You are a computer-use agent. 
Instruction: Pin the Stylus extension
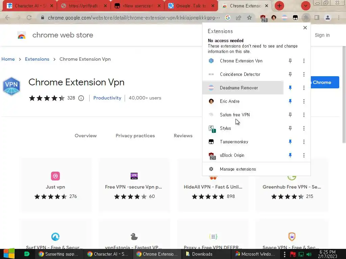[x=290, y=128]
